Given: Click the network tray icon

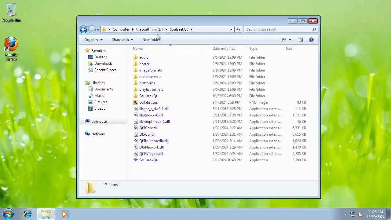Looking at the screenshot, I should [x=353, y=215].
